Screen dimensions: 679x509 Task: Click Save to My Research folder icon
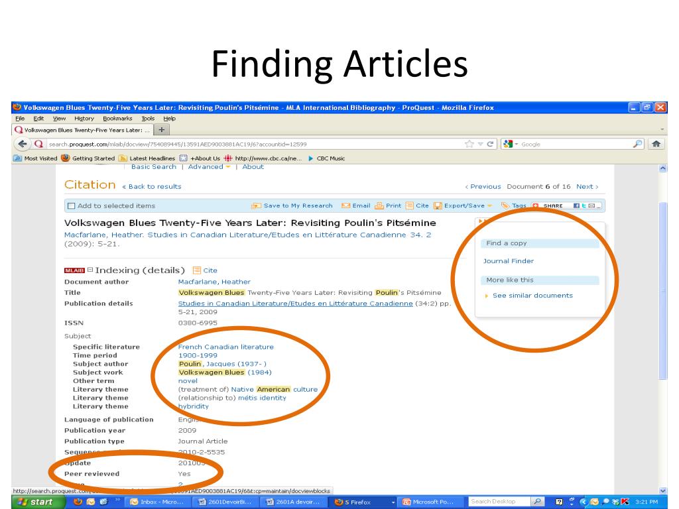(256, 206)
